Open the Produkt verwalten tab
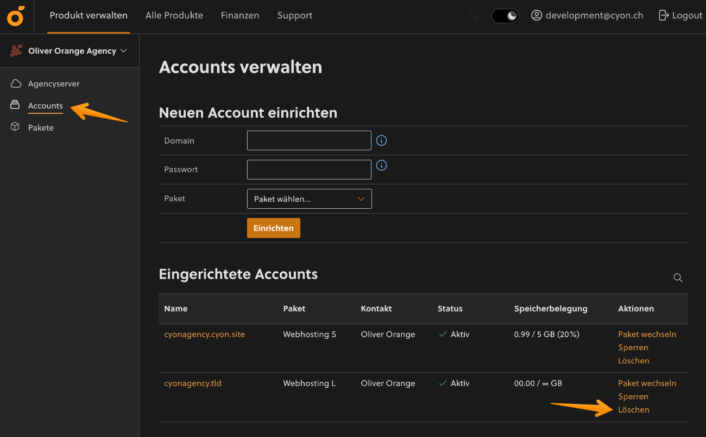 click(x=89, y=15)
